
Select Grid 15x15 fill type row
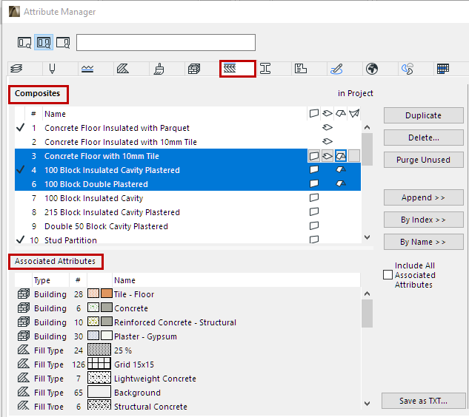click(x=188, y=365)
